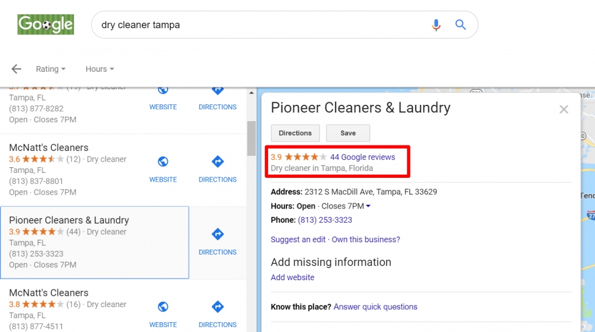Expand the hours arrow next to Closes 7PM
The width and height of the screenshot is (595, 332).
(x=368, y=206)
